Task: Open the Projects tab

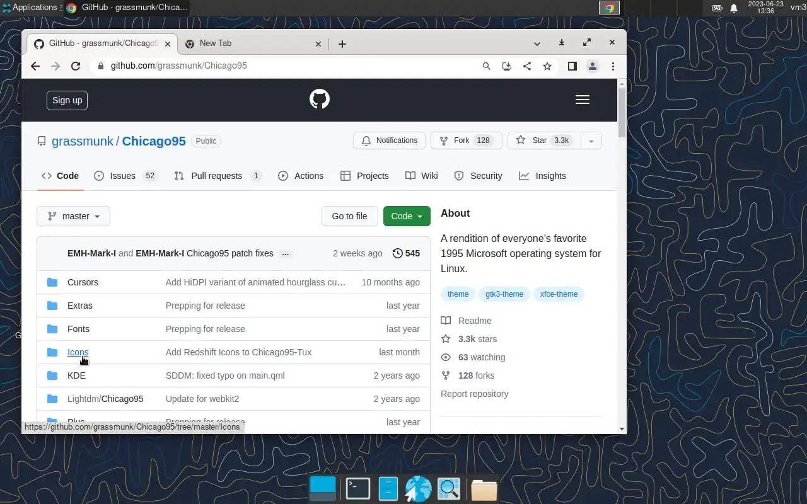Action: click(x=364, y=176)
